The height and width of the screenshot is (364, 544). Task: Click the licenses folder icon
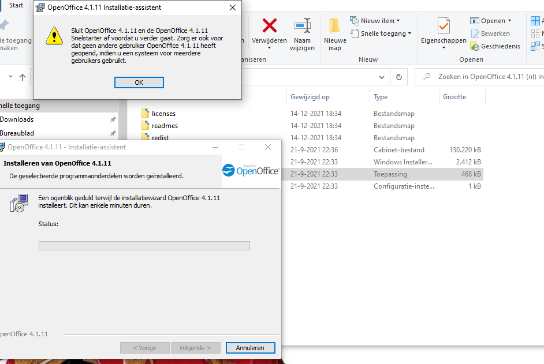point(146,114)
